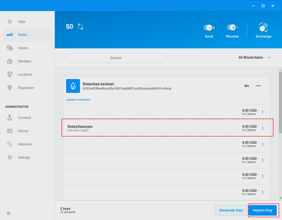Refresh the balance next to $0
Image resolution: width=282 pixels, height=220 pixels.
point(80,27)
